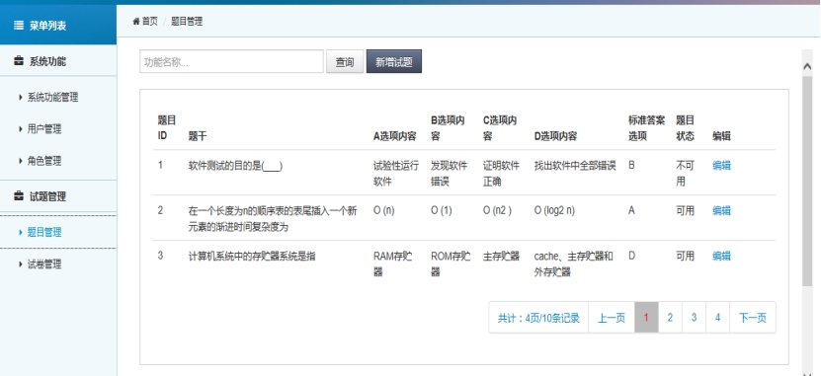Select page 4 in pagination
This screenshot has width=821, height=376.
[x=717, y=318]
